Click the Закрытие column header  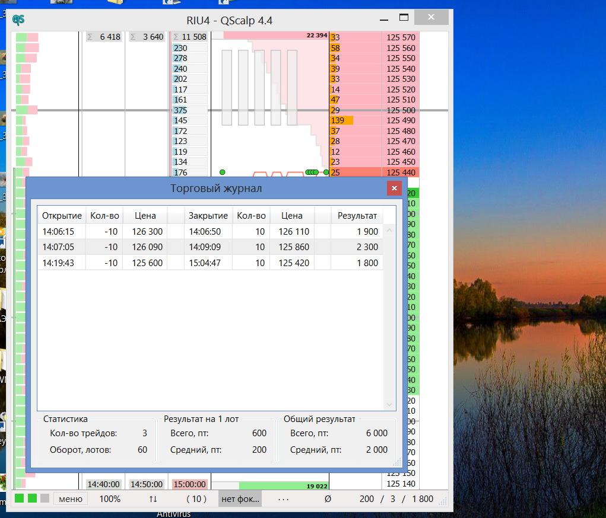coord(208,216)
